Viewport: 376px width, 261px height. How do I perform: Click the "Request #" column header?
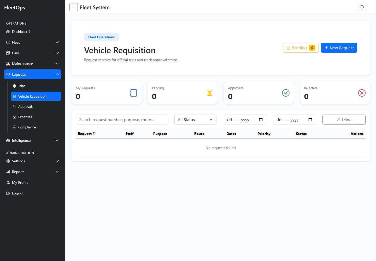click(86, 134)
